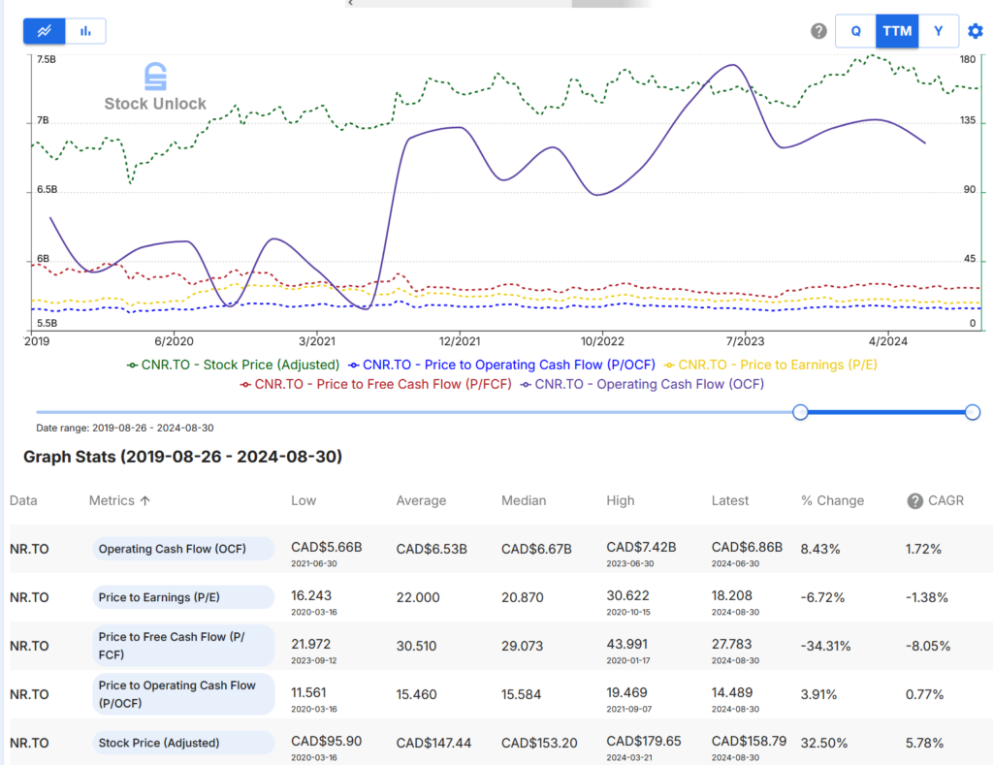The height and width of the screenshot is (765, 993).
Task: Sort table by Metrics column
Action: (x=112, y=500)
